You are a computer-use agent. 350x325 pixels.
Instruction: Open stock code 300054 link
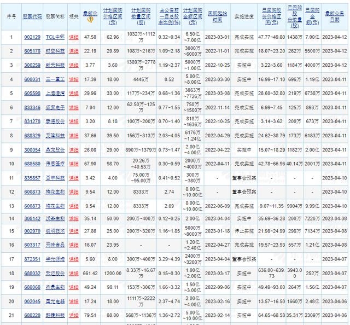(x=32, y=150)
